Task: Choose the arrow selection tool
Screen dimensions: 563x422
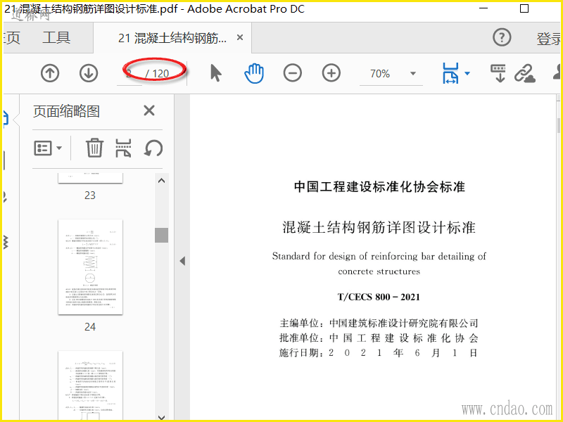Action: 215,73
